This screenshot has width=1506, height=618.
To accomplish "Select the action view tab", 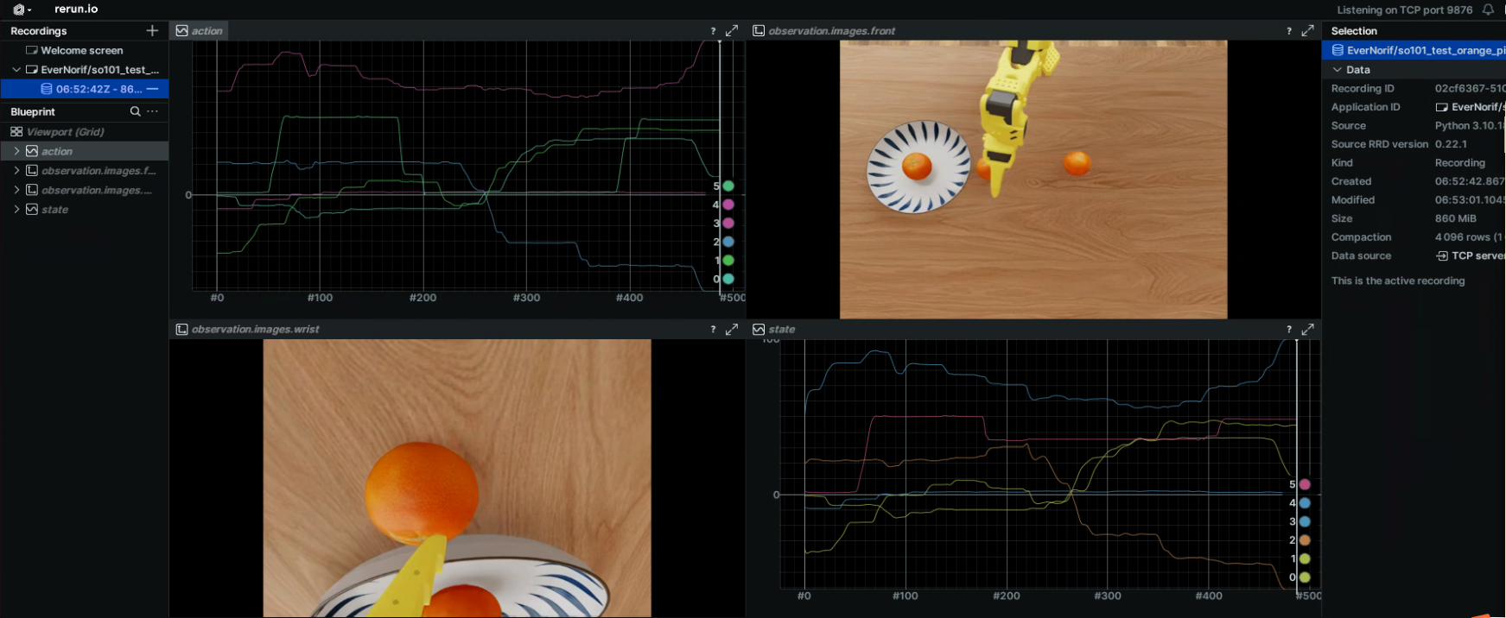I will tap(200, 30).
